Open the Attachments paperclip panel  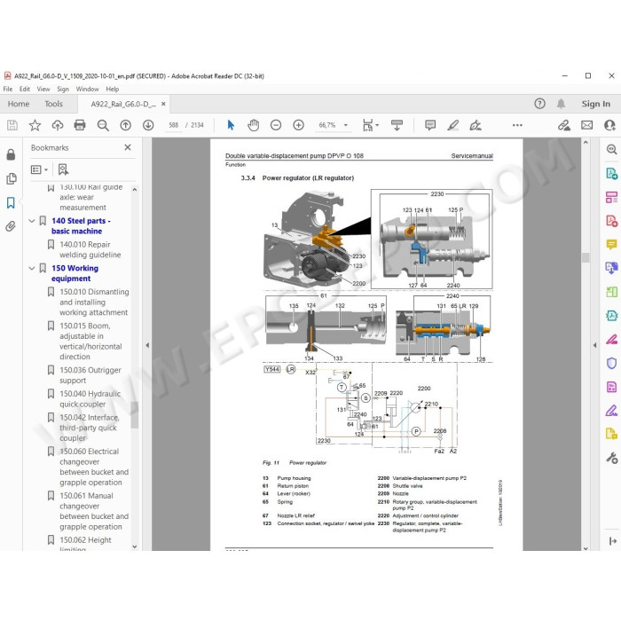(11, 226)
